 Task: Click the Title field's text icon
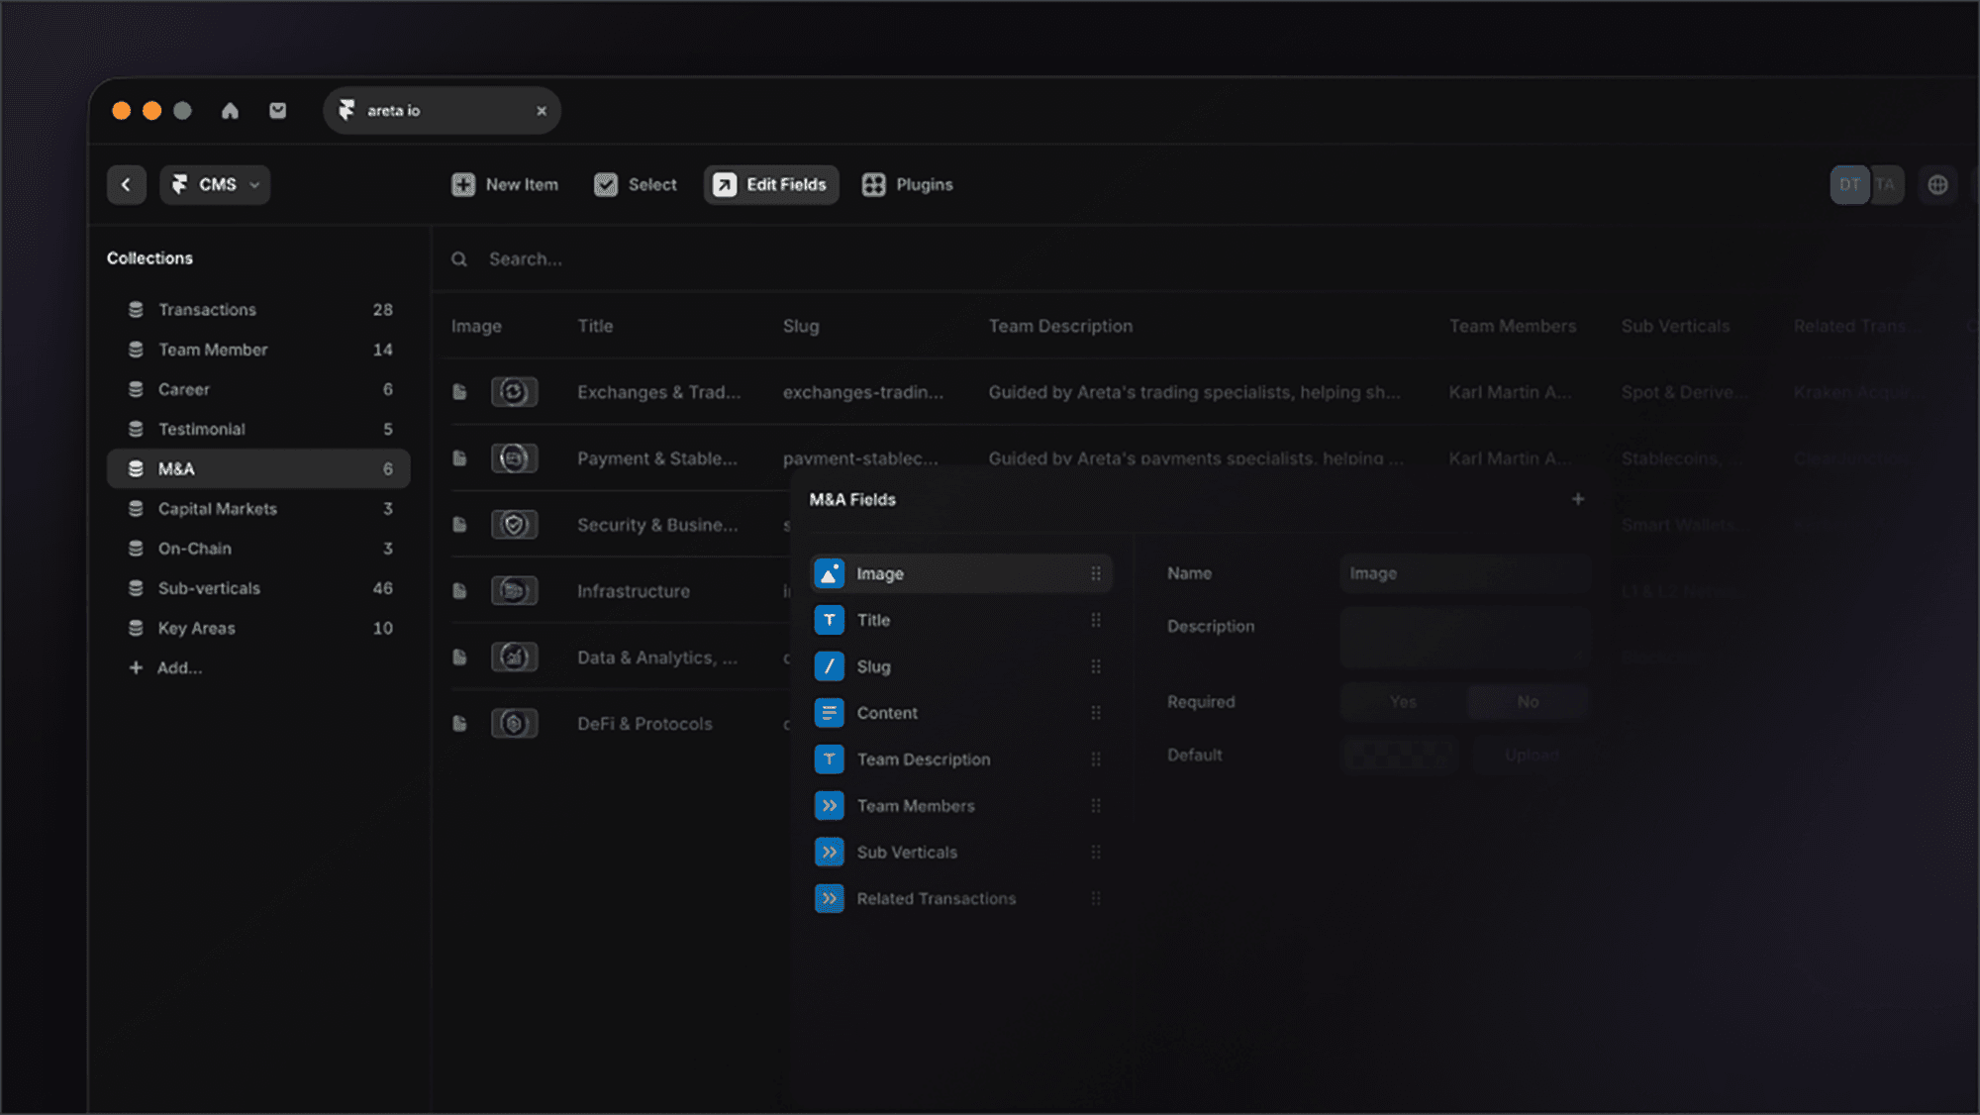pos(830,620)
